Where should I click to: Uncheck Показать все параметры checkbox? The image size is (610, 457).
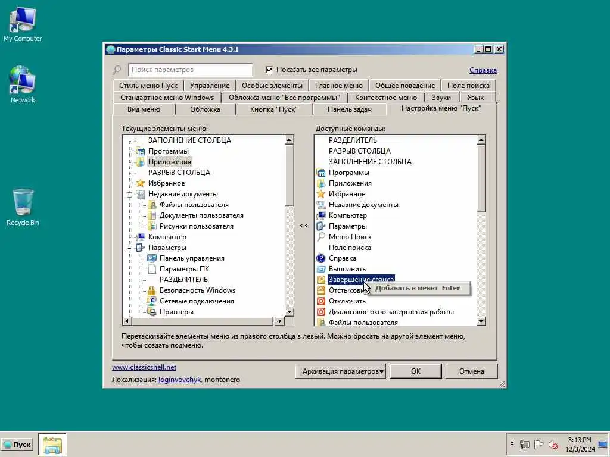click(x=269, y=70)
